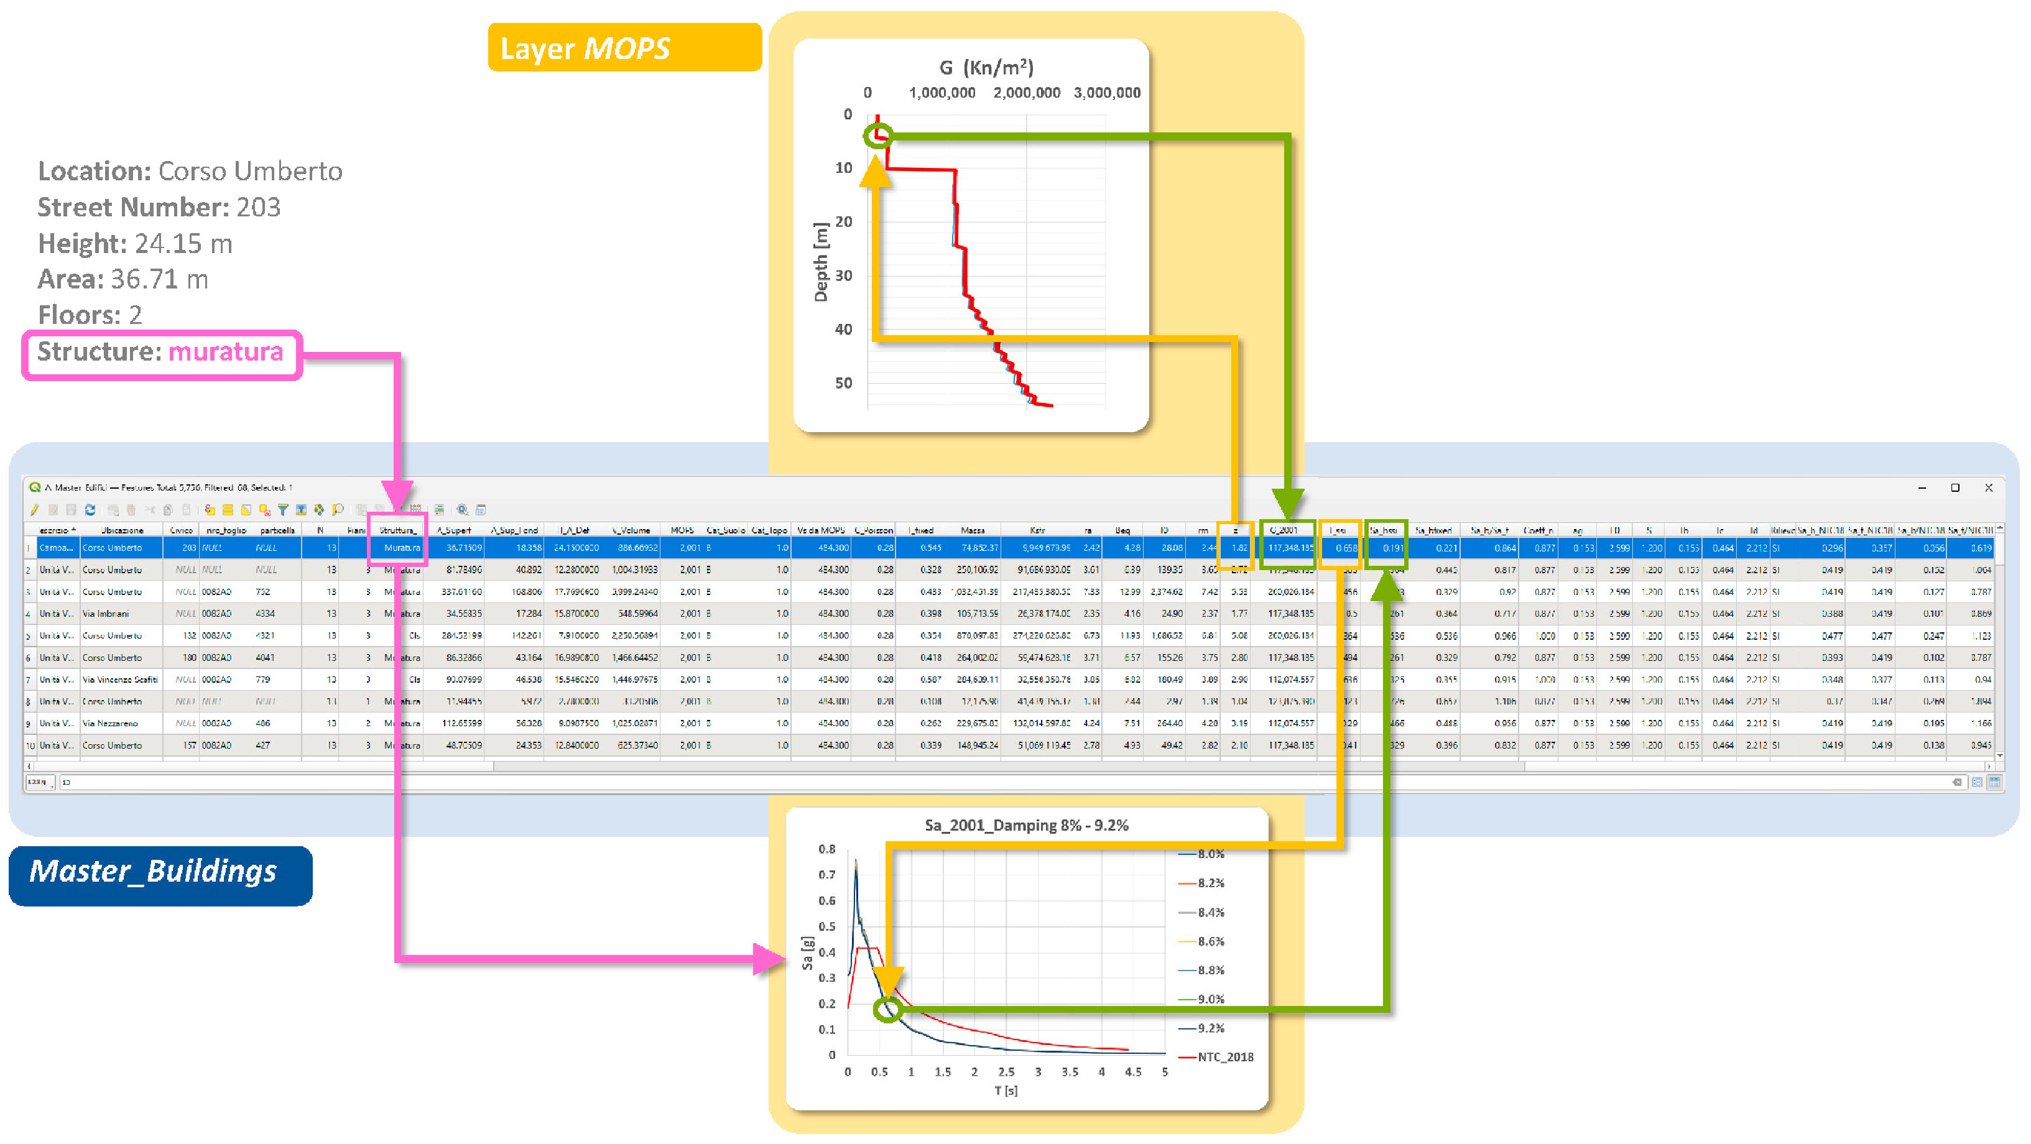The image size is (2031, 1144).
Task: Click the invert selection icon
Action: tap(246, 510)
